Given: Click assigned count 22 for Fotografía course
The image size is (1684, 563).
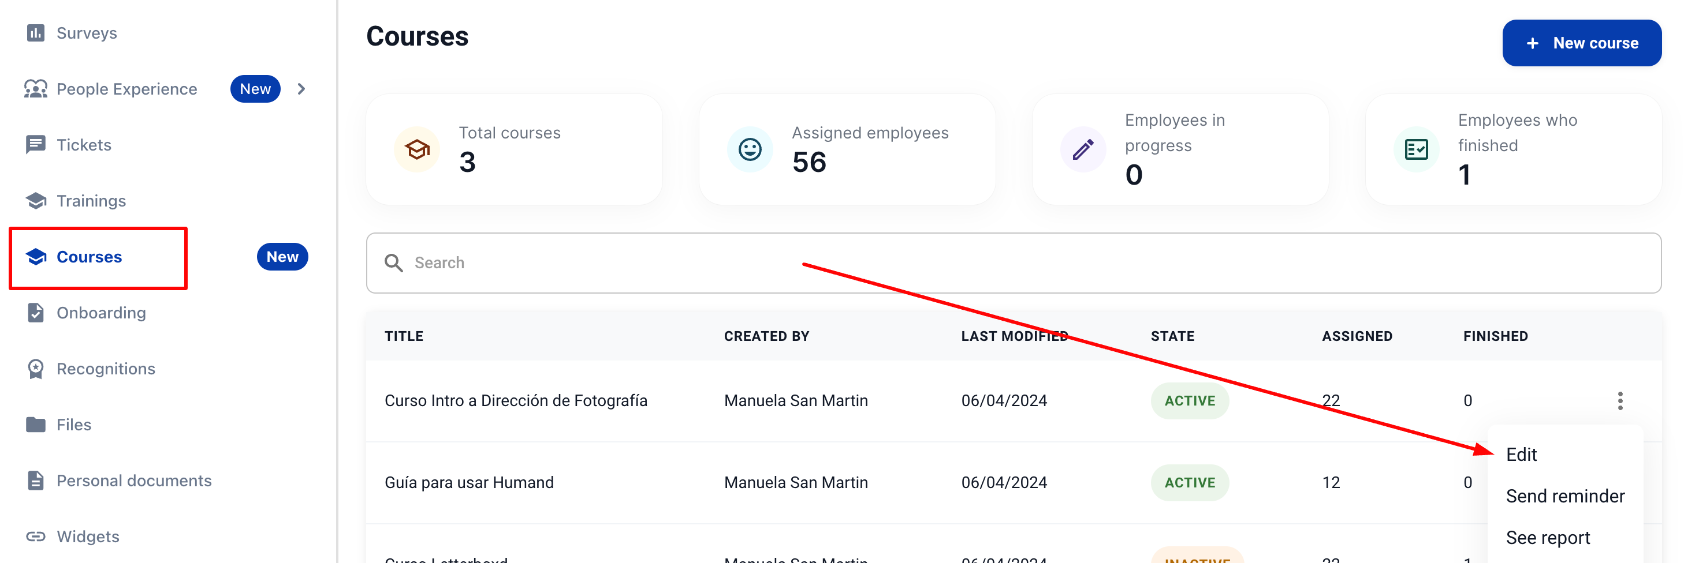Looking at the screenshot, I should click(1331, 400).
